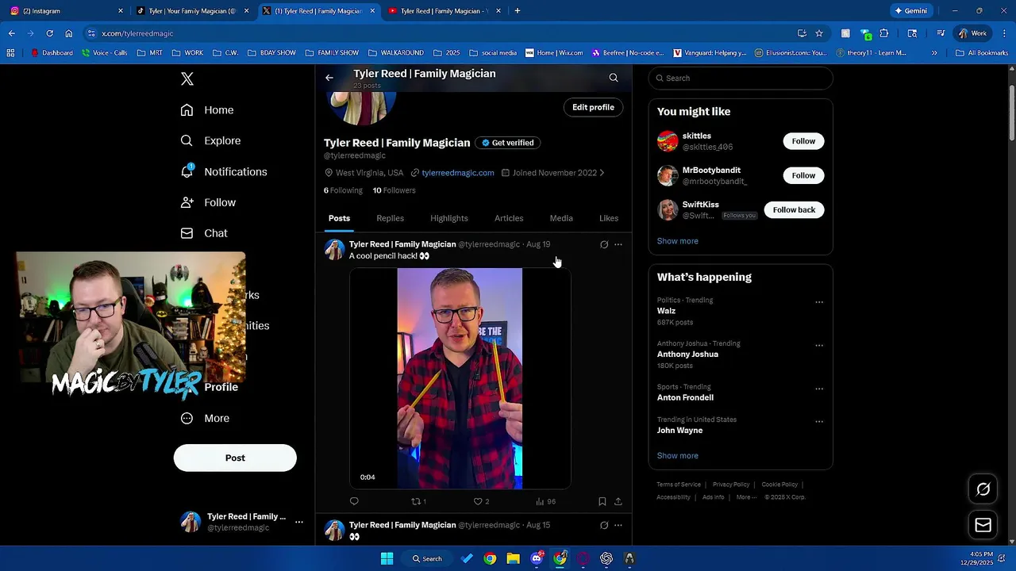Click the Get verified button
The image size is (1016, 571).
[x=508, y=143]
